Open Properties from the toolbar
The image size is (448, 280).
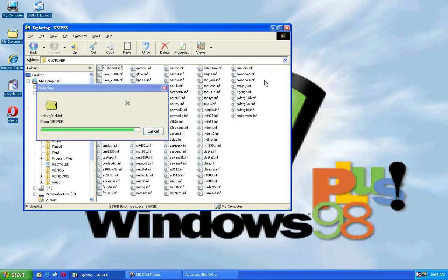(182, 48)
